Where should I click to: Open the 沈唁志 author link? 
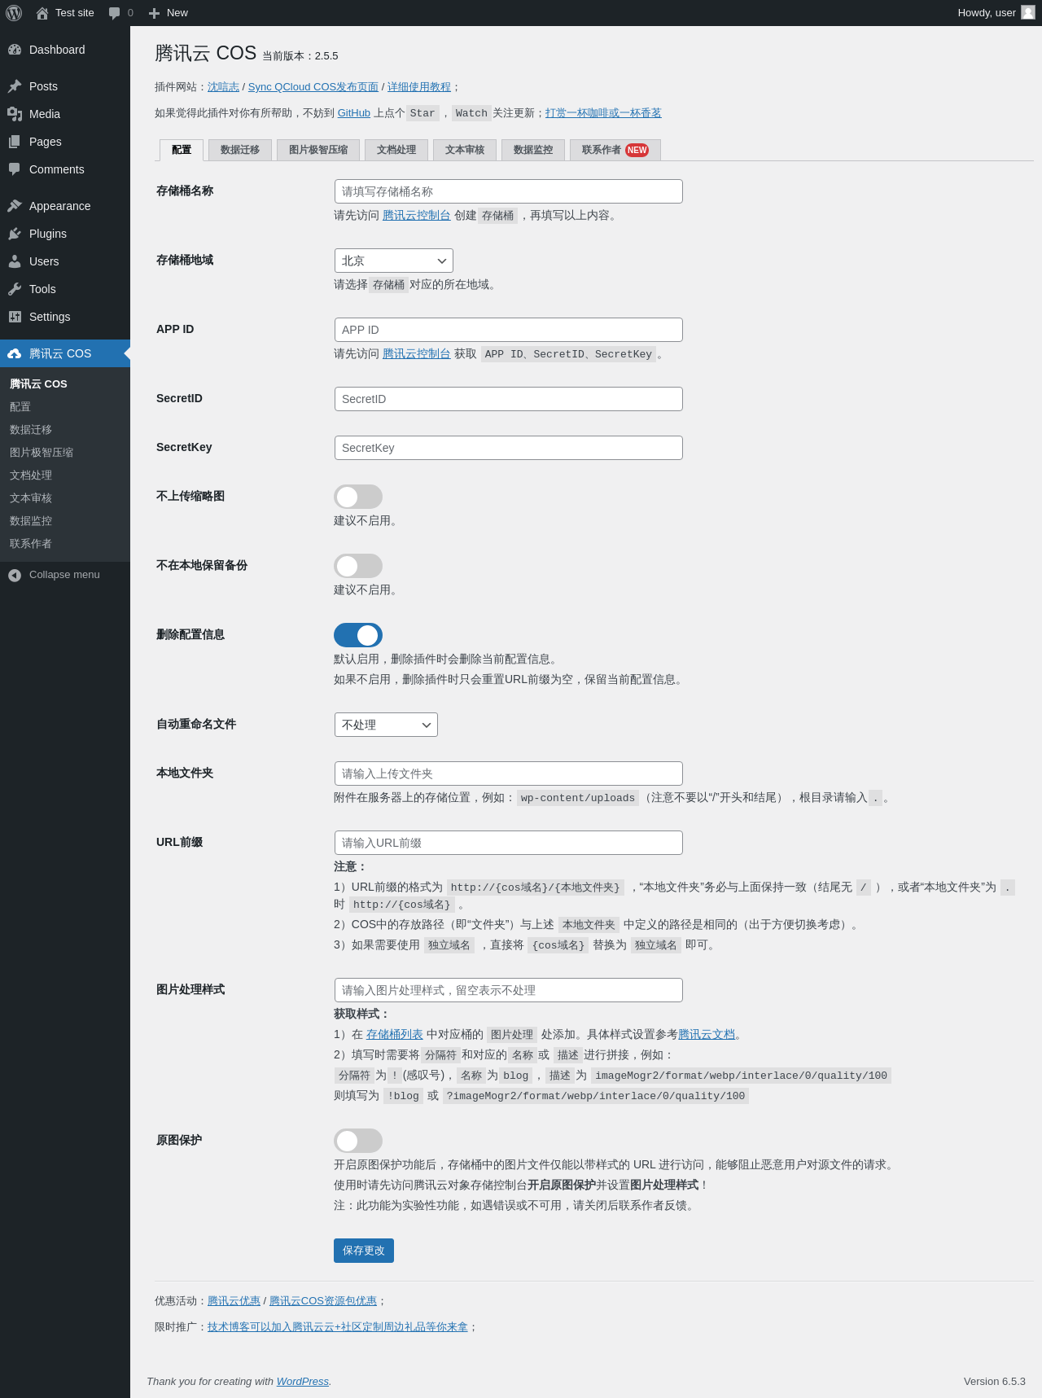[x=223, y=87]
